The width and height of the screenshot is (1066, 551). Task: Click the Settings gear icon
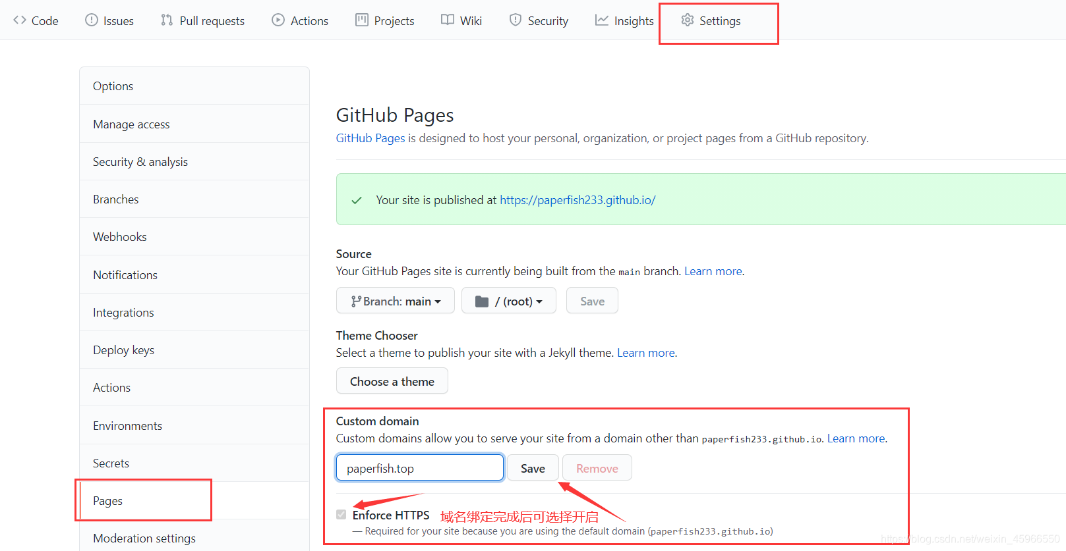(x=688, y=20)
